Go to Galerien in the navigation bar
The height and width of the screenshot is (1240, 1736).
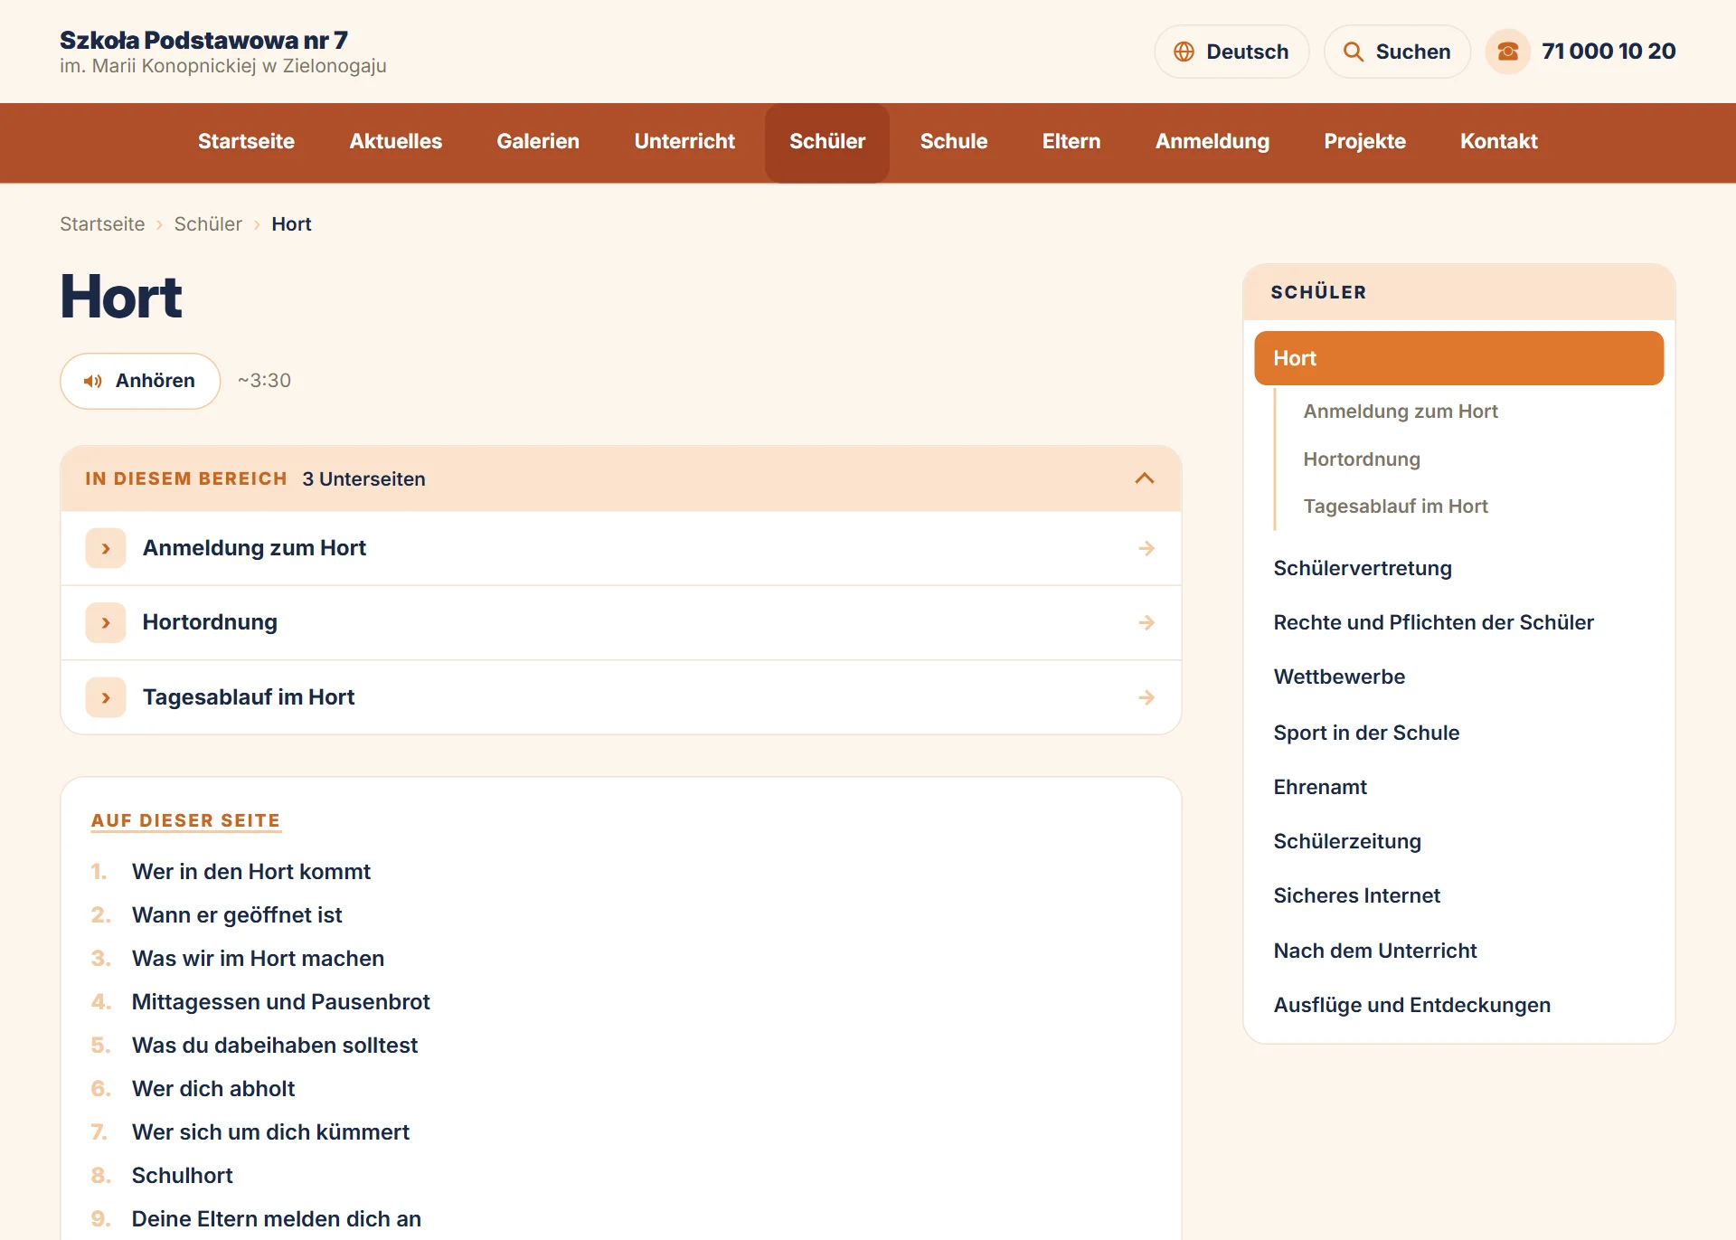tap(538, 142)
